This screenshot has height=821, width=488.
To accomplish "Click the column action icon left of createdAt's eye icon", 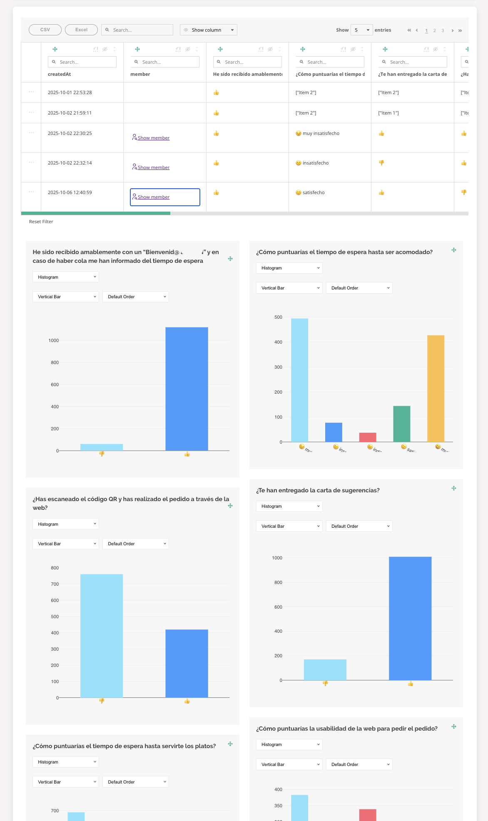I will (96, 49).
